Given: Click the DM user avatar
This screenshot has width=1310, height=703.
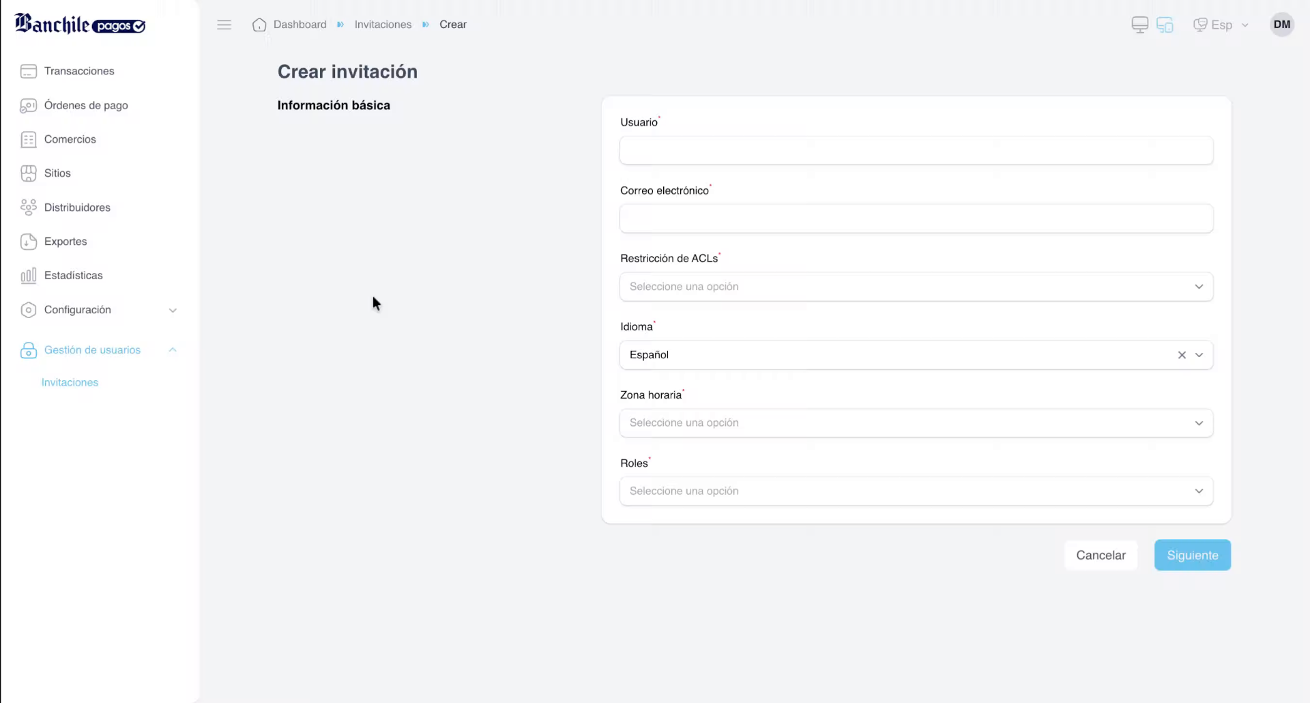Looking at the screenshot, I should pos(1282,25).
